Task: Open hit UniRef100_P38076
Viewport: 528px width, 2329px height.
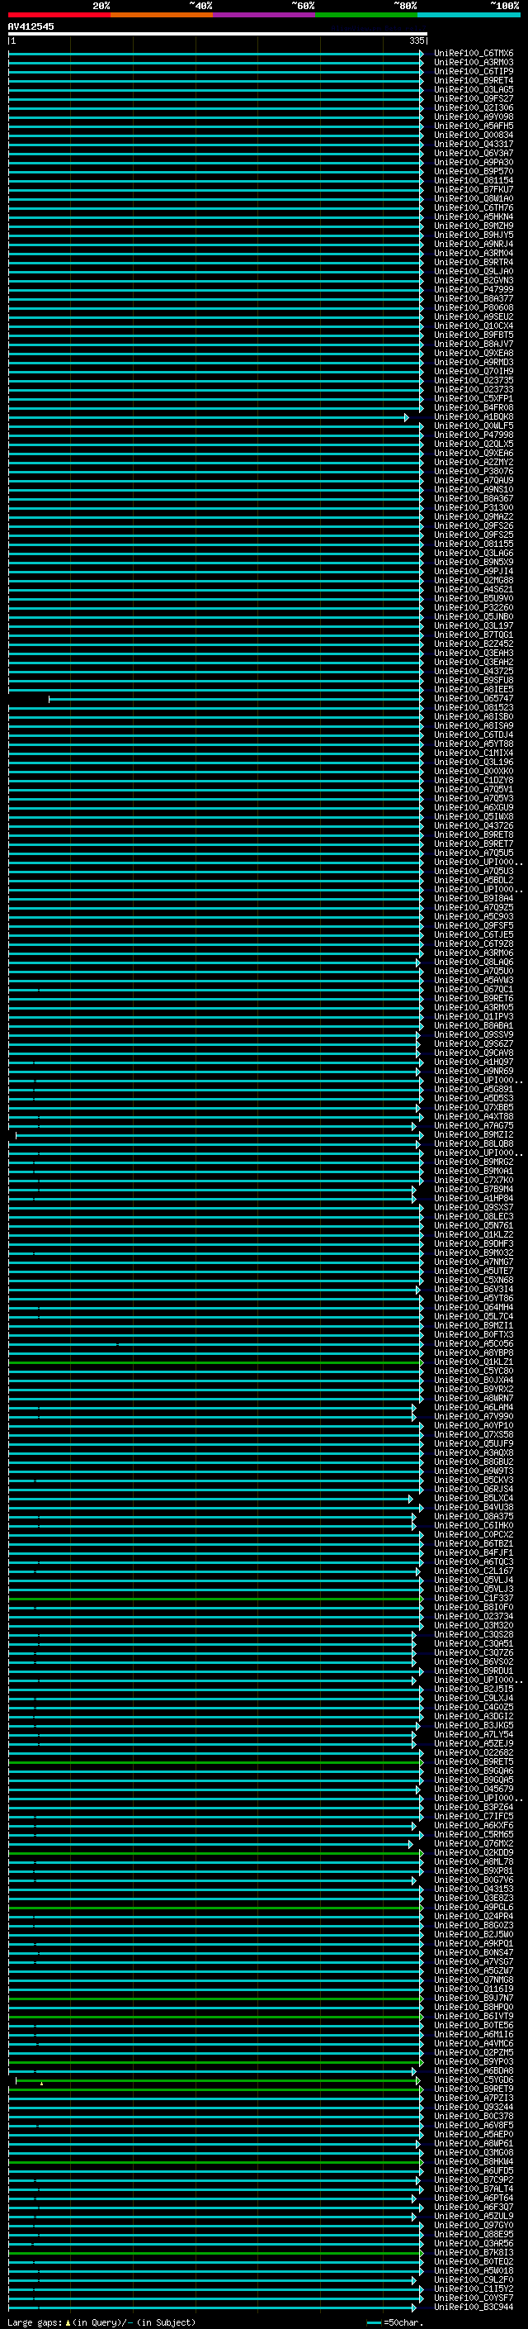Action: pos(474,471)
